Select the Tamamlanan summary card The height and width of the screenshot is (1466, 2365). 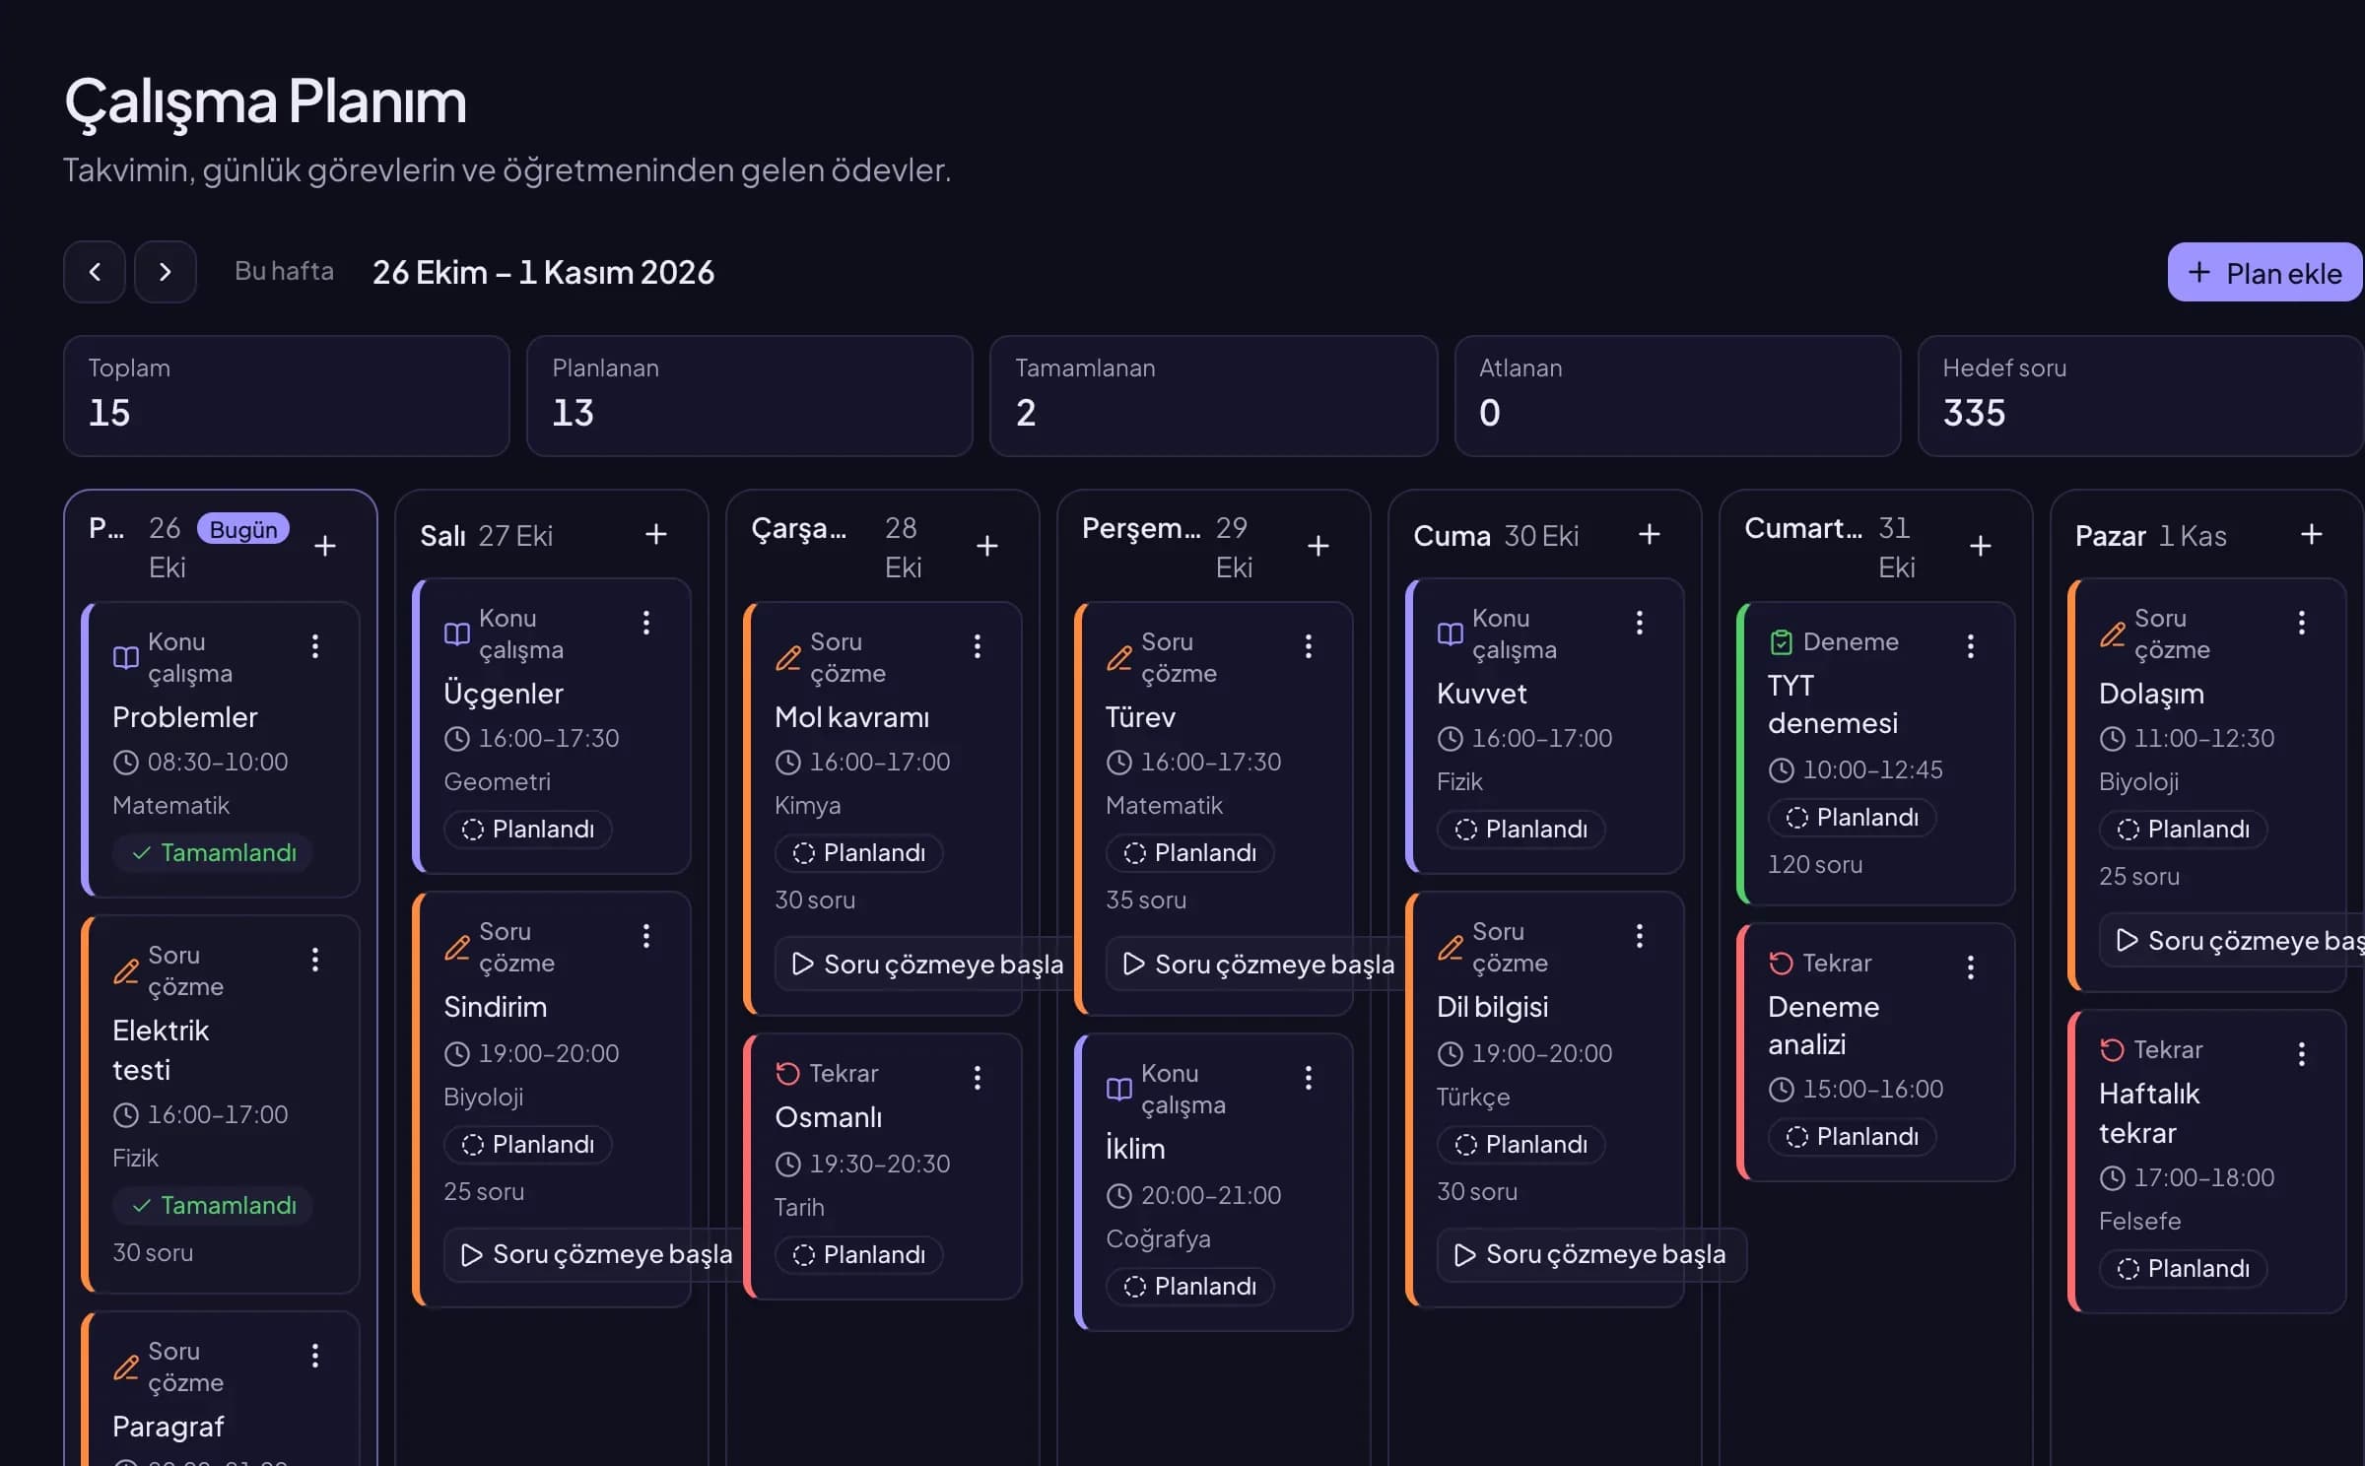pyautogui.click(x=1213, y=396)
